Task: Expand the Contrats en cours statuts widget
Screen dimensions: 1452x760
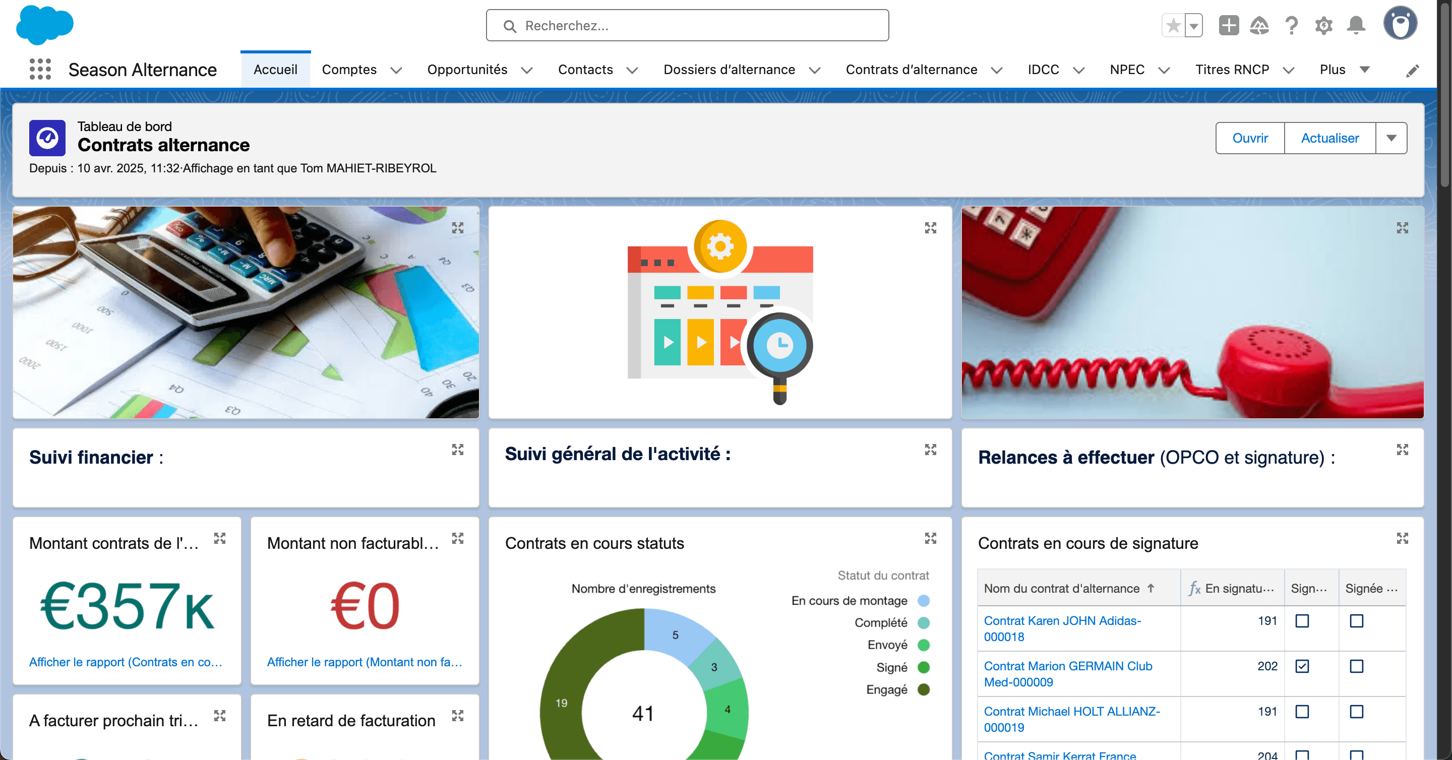Action: [x=931, y=538]
